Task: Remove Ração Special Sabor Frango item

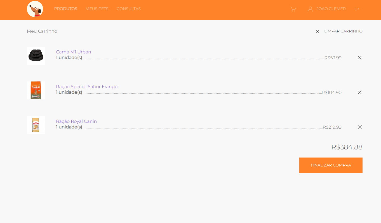Action: (x=360, y=92)
